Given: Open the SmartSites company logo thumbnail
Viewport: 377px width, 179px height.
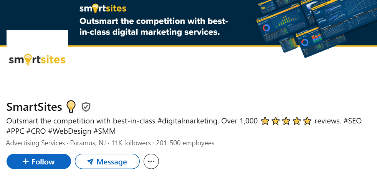Looking at the screenshot, I should (x=37, y=59).
